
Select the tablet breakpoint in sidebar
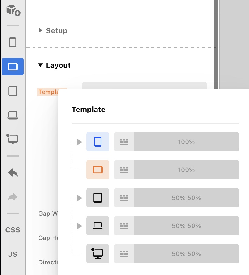[13, 91]
